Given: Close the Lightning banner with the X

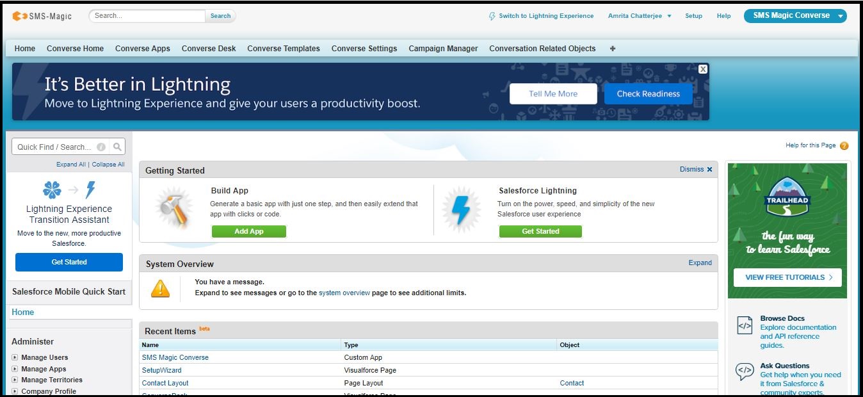Looking at the screenshot, I should point(703,69).
